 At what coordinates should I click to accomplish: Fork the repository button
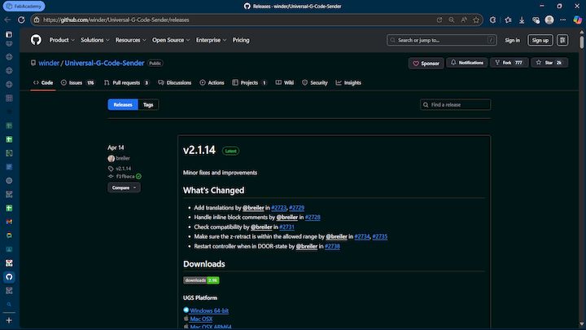click(509, 63)
